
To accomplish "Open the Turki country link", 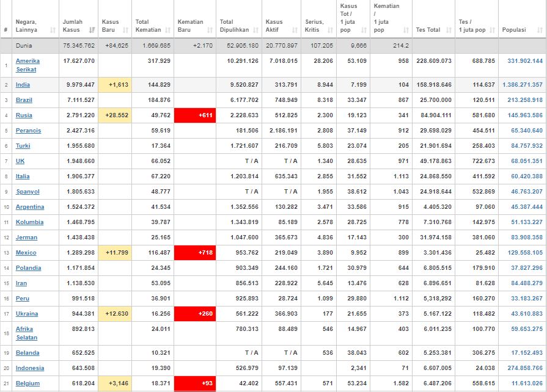I will pos(23,146).
